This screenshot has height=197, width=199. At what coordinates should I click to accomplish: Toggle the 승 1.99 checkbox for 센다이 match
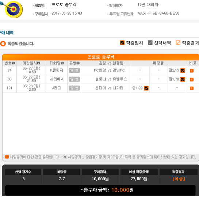[x=146, y=88]
